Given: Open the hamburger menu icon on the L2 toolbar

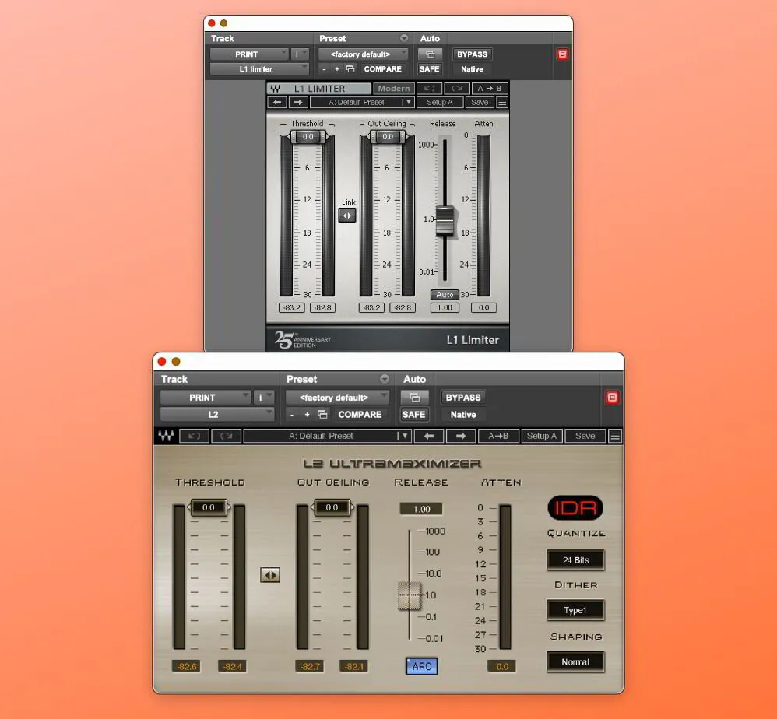Looking at the screenshot, I should coord(614,436).
